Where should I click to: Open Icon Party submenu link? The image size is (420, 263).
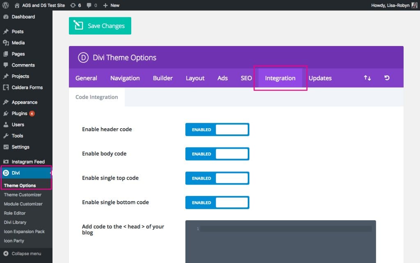14,241
